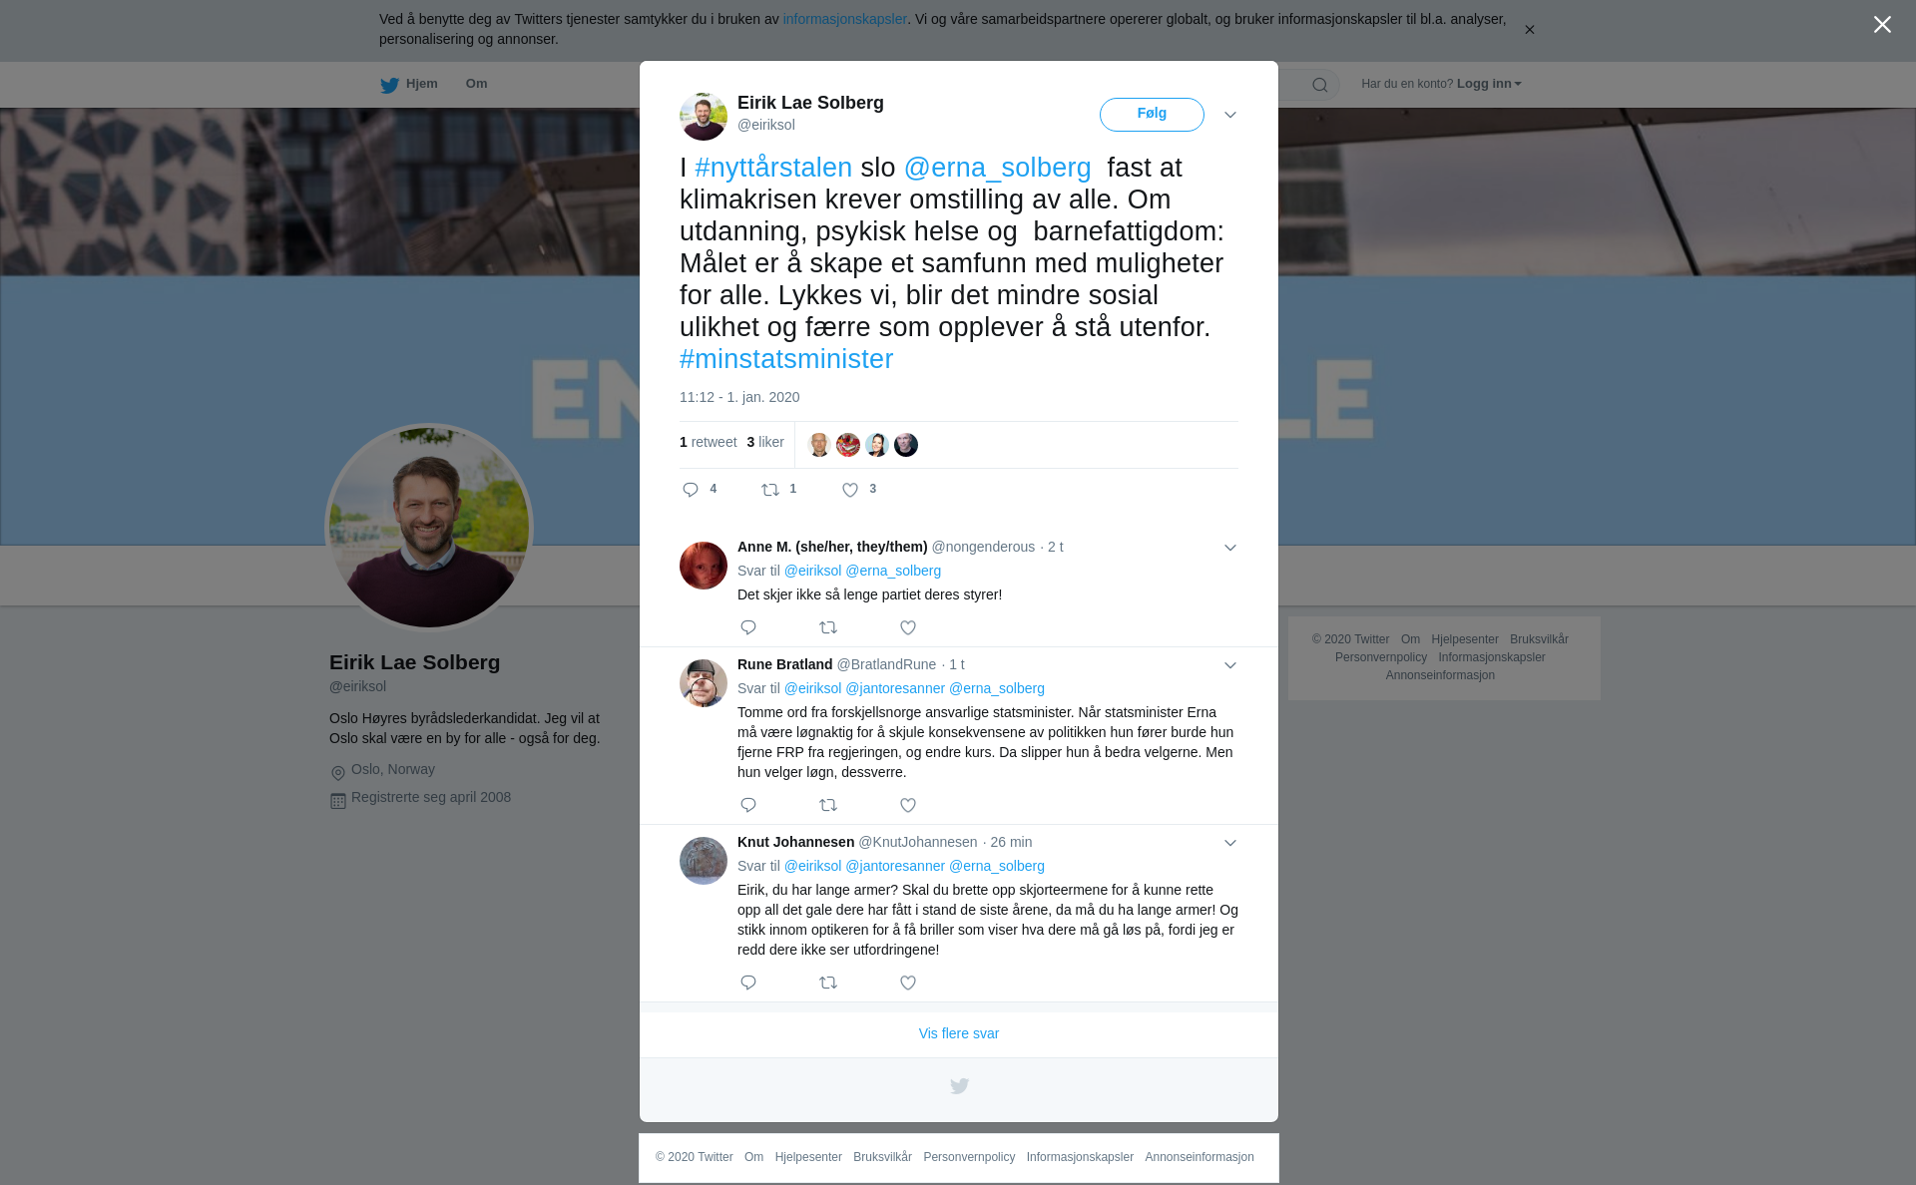Open the Logg inn dropdown
Viewport: 1916px width, 1185px height.
coord(1489,84)
